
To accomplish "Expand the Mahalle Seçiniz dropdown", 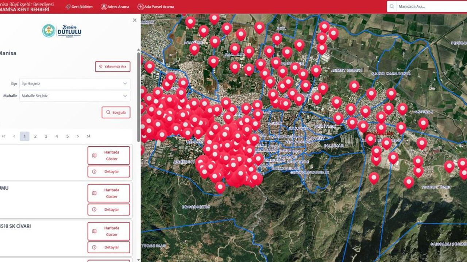I will point(74,96).
